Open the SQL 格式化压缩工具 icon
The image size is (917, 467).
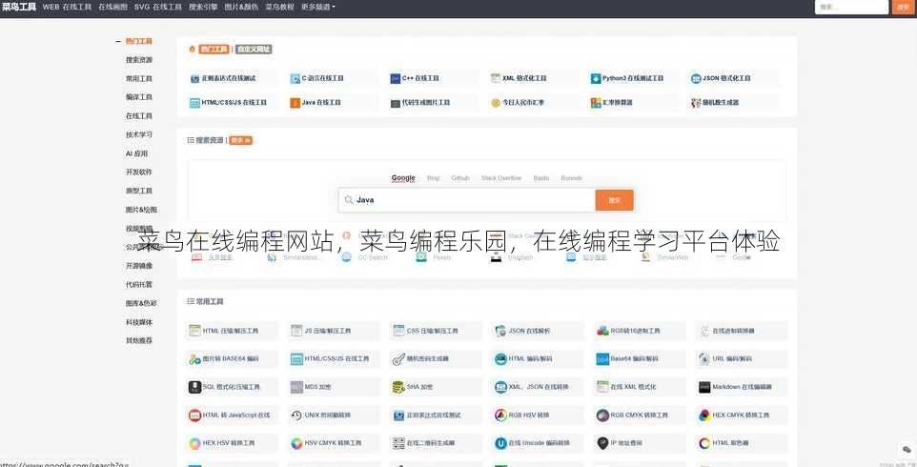pyautogui.click(x=194, y=387)
